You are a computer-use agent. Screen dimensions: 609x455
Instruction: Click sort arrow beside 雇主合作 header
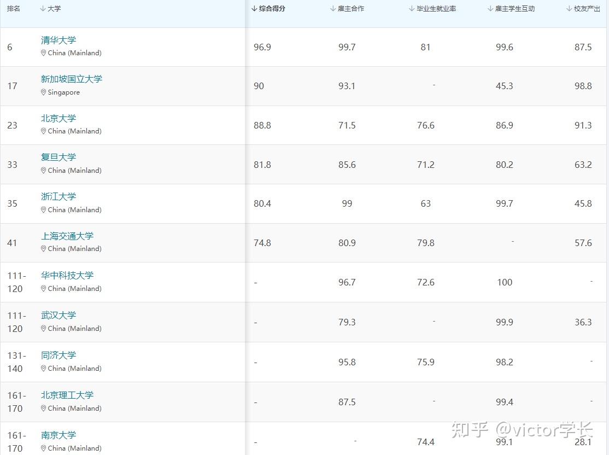click(x=333, y=9)
